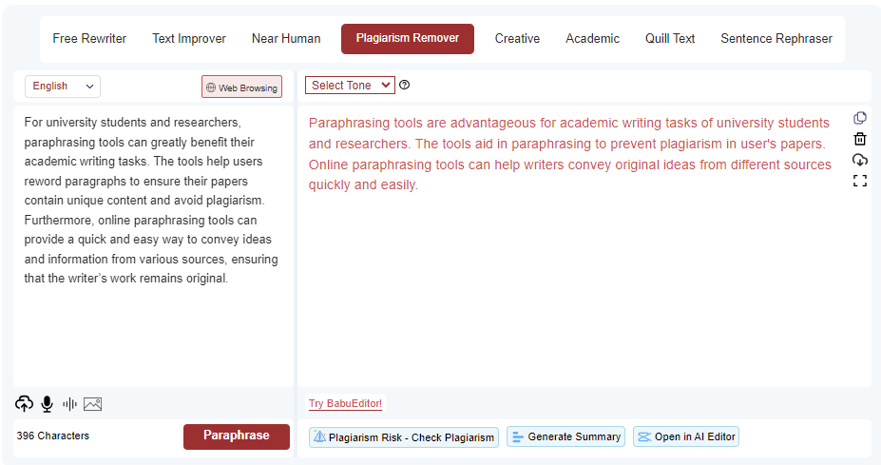Start voice input with the microphone icon
This screenshot has width=881, height=465.
pyautogui.click(x=48, y=404)
